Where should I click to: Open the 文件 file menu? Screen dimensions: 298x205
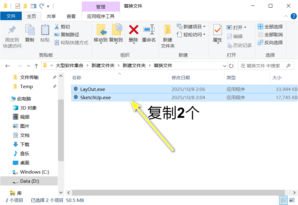pos(11,16)
